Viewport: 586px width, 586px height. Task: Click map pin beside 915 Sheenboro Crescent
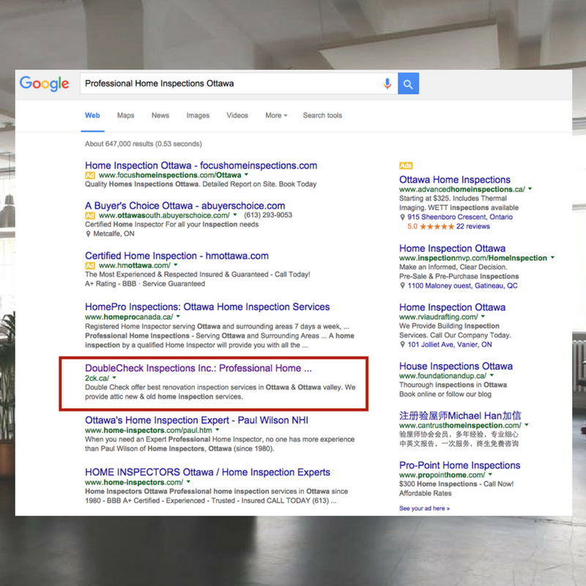tap(402, 218)
